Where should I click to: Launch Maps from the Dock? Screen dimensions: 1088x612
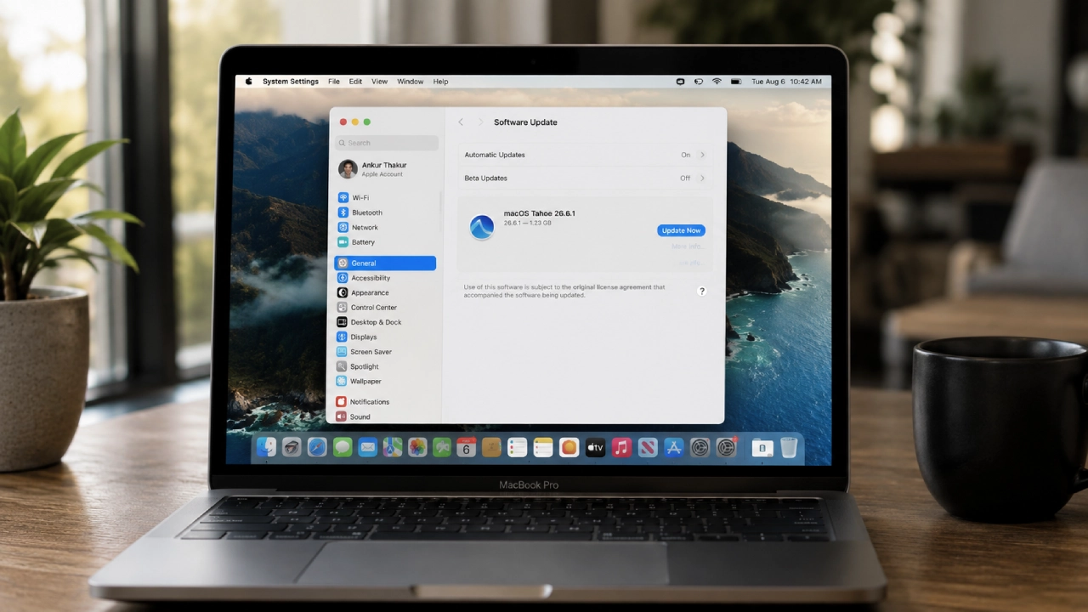click(x=392, y=447)
